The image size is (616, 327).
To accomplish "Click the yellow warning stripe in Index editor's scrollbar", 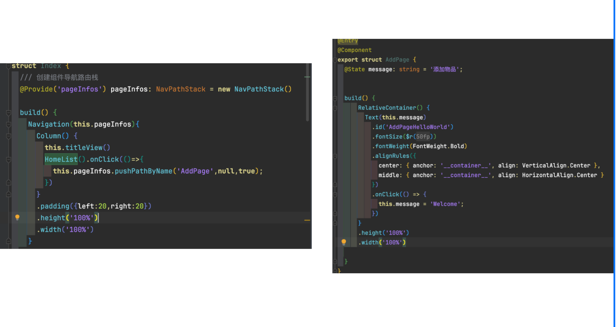I will [x=307, y=220].
